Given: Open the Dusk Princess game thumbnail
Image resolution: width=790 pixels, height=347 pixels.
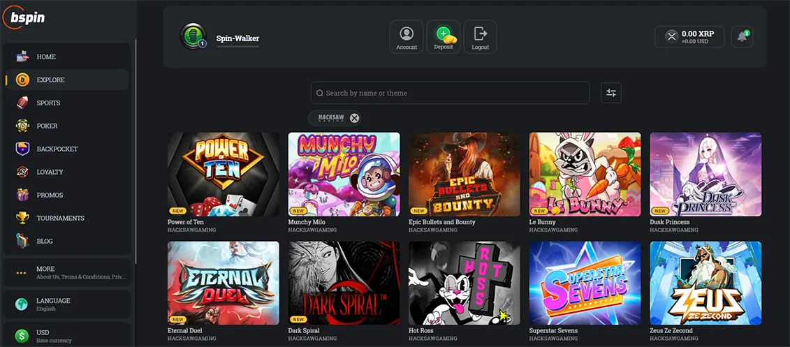Looking at the screenshot, I should [706, 175].
